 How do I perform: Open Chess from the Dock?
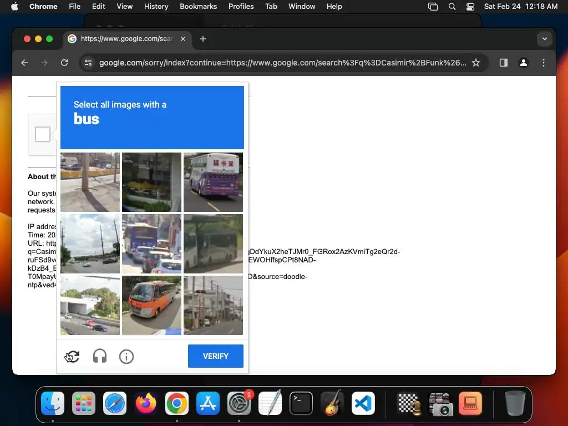pyautogui.click(x=409, y=403)
